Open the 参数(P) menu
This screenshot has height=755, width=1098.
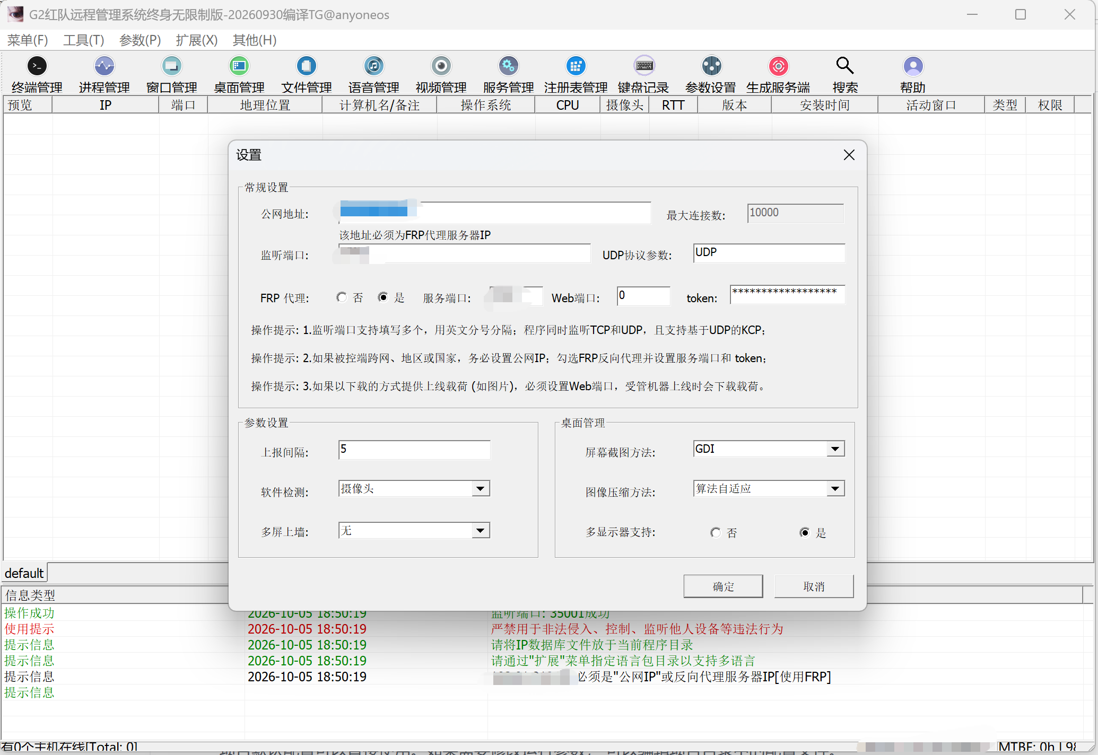[140, 40]
